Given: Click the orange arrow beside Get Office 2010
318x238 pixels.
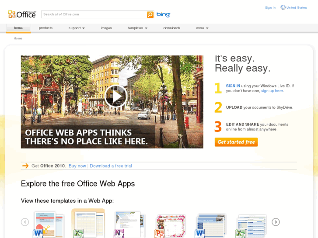Looking at the screenshot, I should pyautogui.click(x=25, y=166).
